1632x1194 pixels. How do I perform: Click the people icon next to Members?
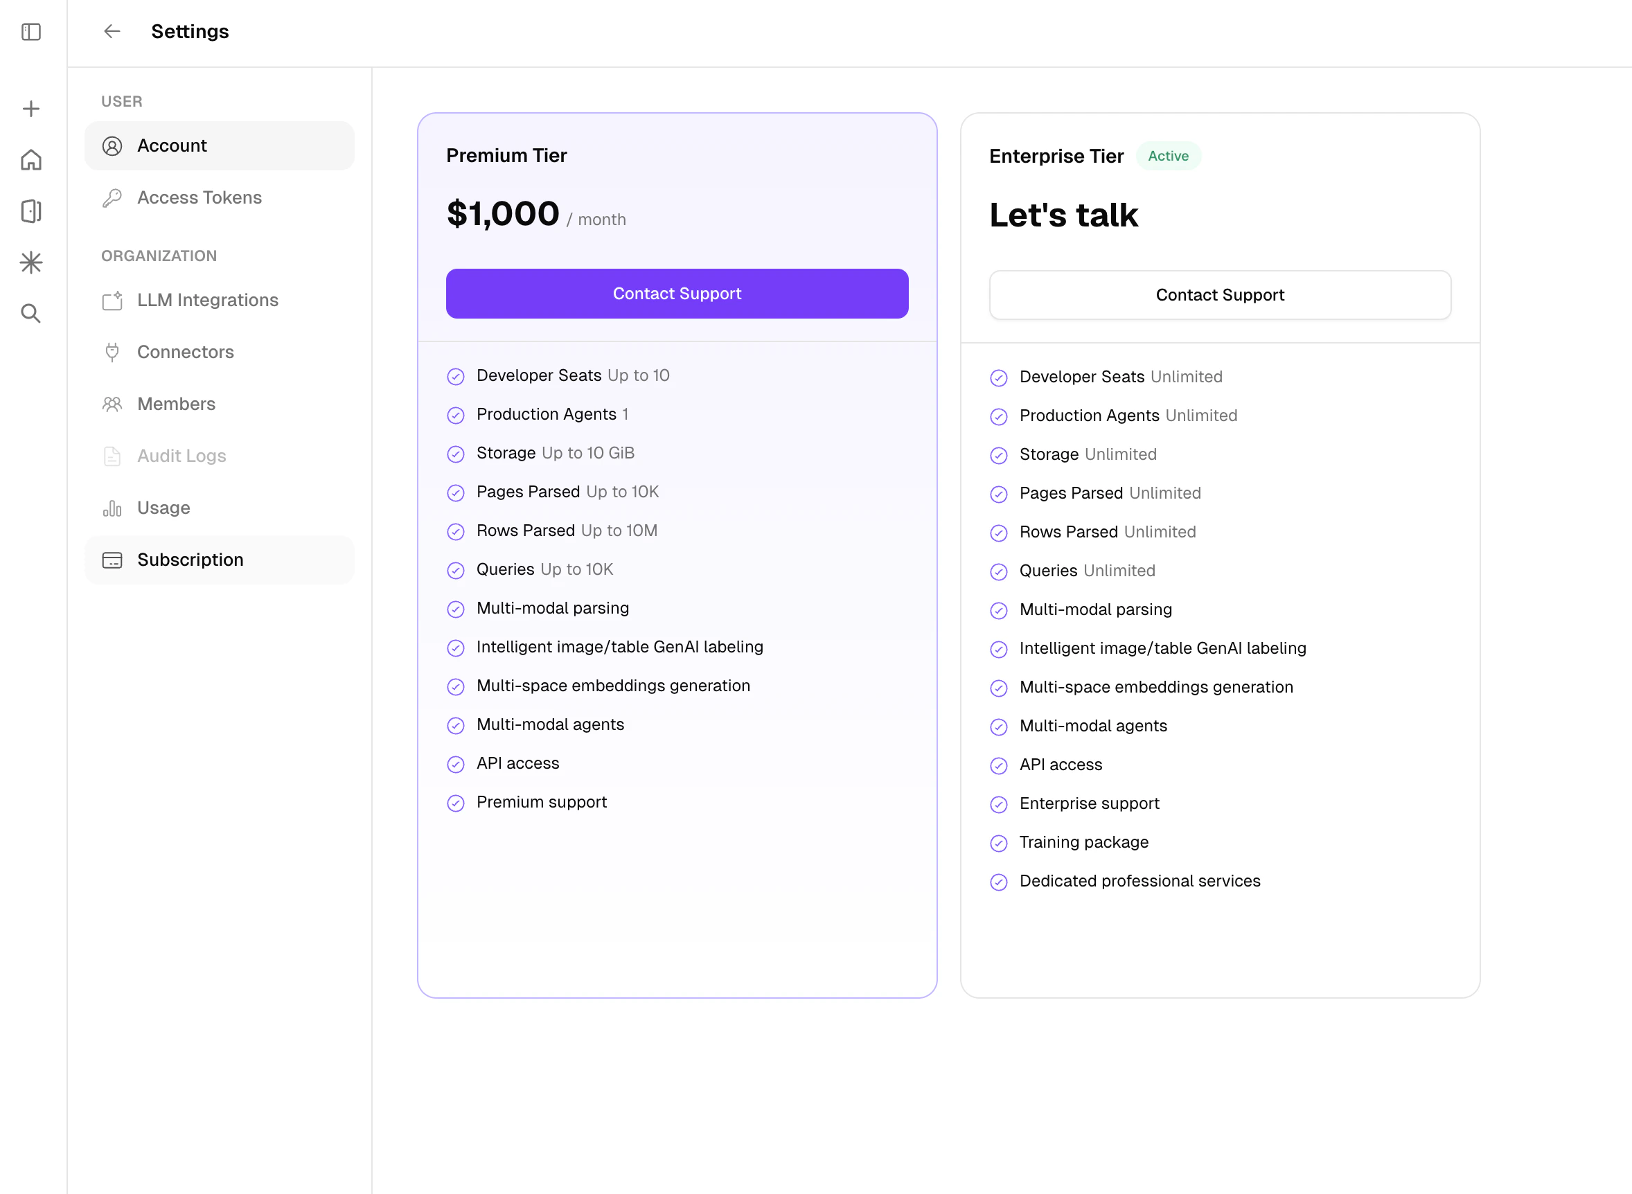pos(112,404)
